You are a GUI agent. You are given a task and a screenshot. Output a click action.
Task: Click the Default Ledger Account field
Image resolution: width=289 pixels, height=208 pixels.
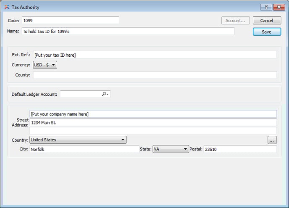pos(81,95)
